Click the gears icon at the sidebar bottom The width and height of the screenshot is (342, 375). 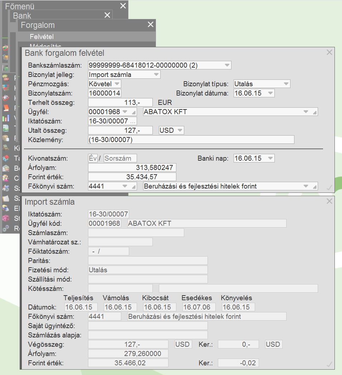[5, 228]
